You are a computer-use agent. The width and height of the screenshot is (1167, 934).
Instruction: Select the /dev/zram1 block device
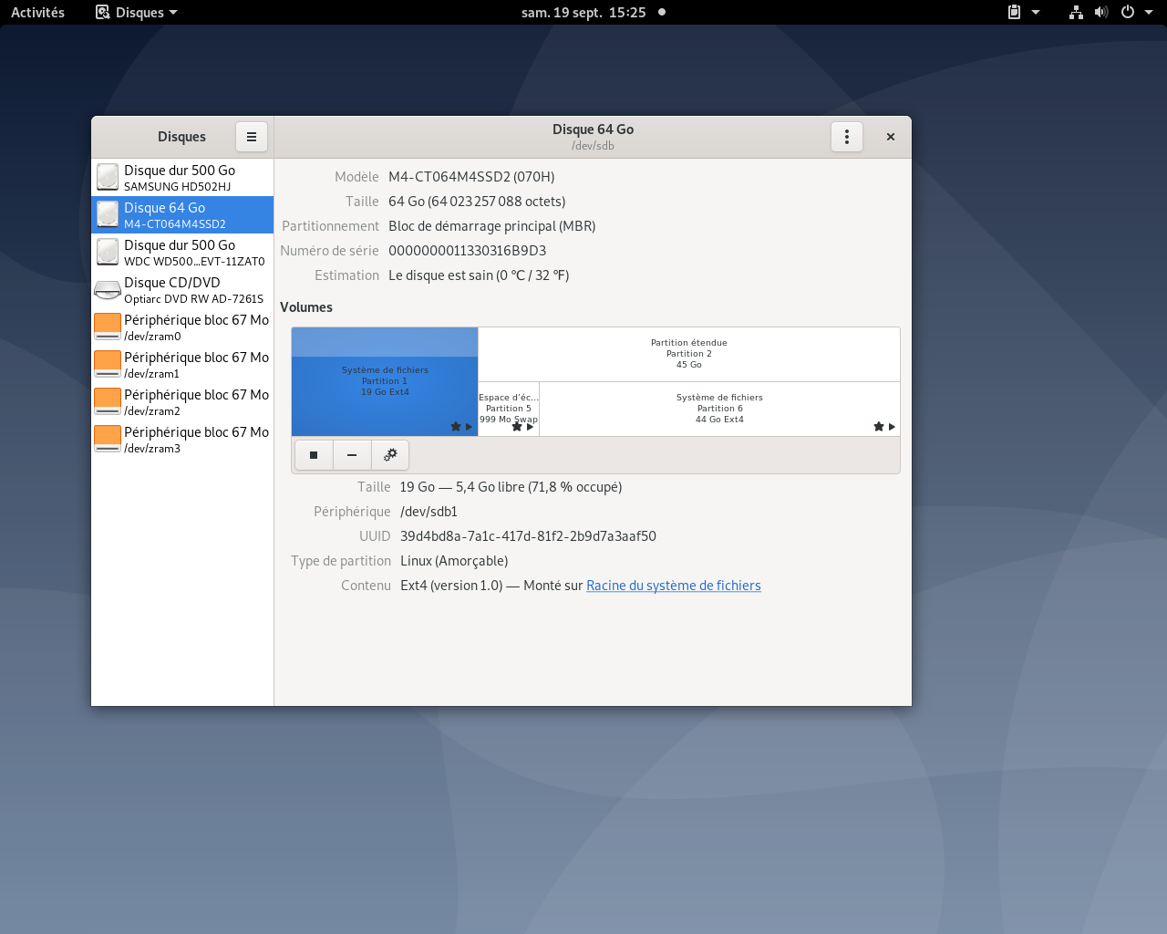tap(182, 365)
